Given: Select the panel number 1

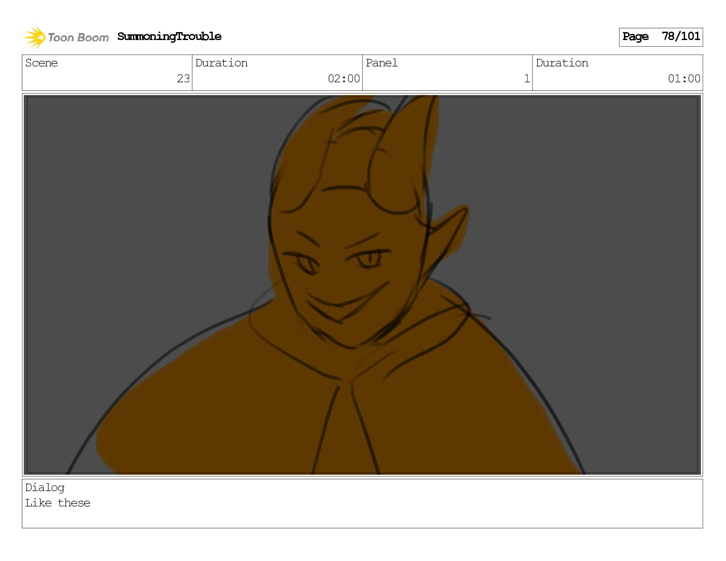Looking at the screenshot, I should 527,79.
